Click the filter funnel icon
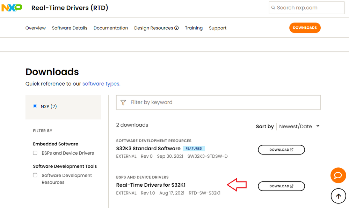 [x=123, y=102]
